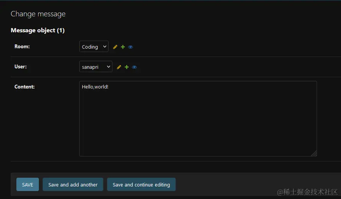View selected Room via eye icon
This screenshot has width=341, height=199.
(x=130, y=47)
